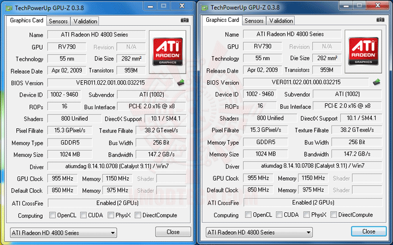393x245 pixels.
Task: Click Release Date Apr 02, 2009 in right window
Action: pos(263,70)
